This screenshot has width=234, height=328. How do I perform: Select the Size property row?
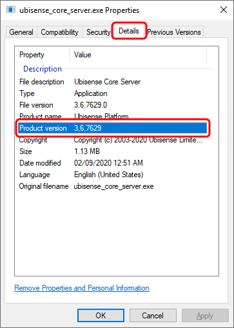pyautogui.click(x=113, y=151)
